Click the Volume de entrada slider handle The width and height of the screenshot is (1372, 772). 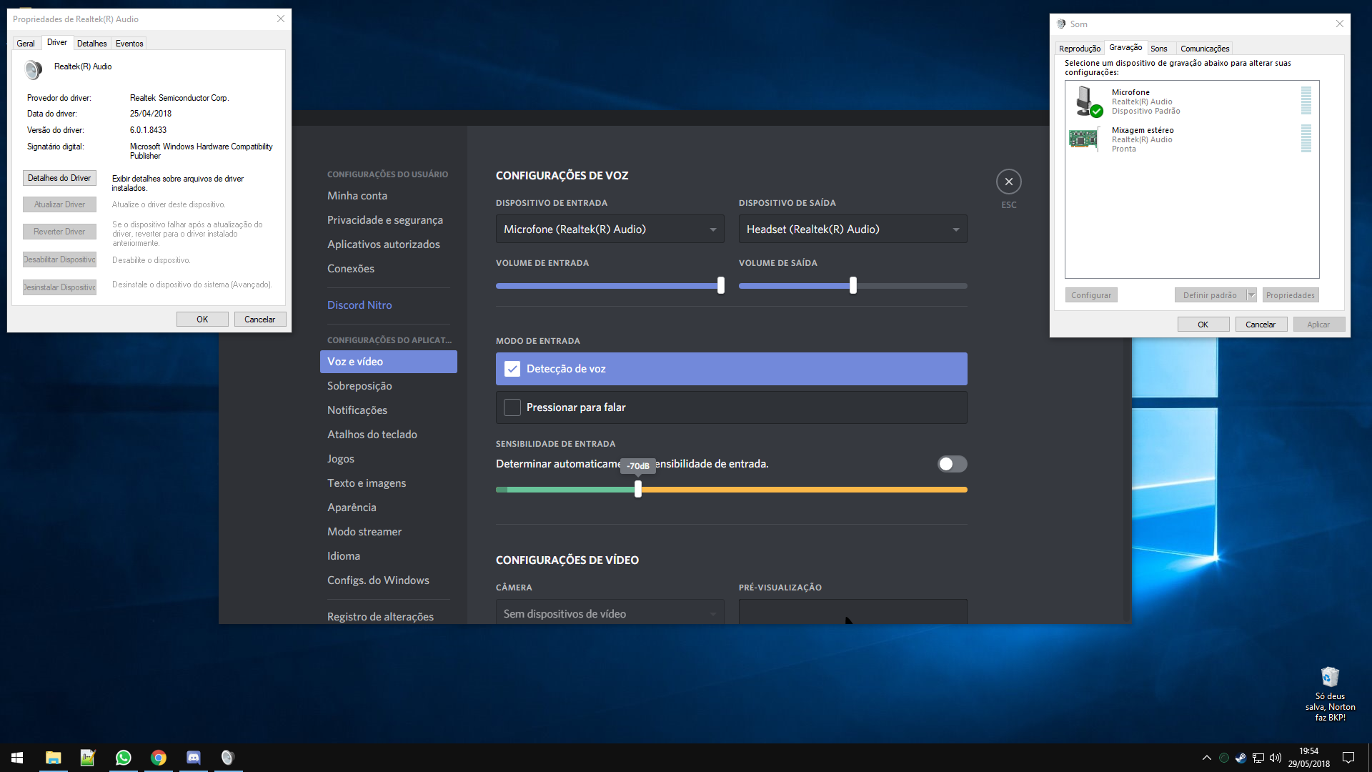click(x=721, y=285)
